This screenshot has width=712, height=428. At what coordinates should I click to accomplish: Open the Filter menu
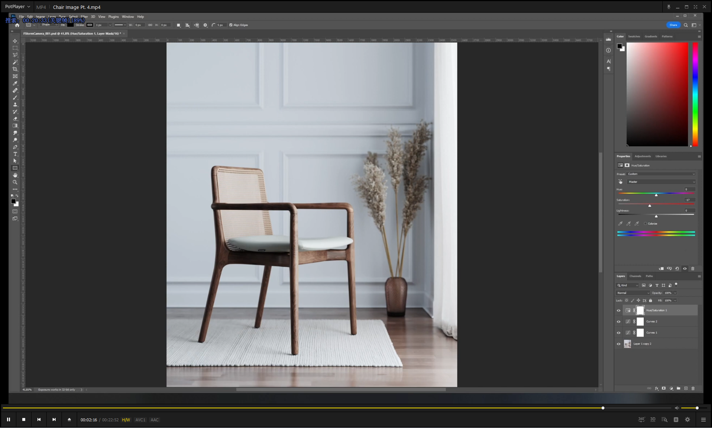coord(84,17)
